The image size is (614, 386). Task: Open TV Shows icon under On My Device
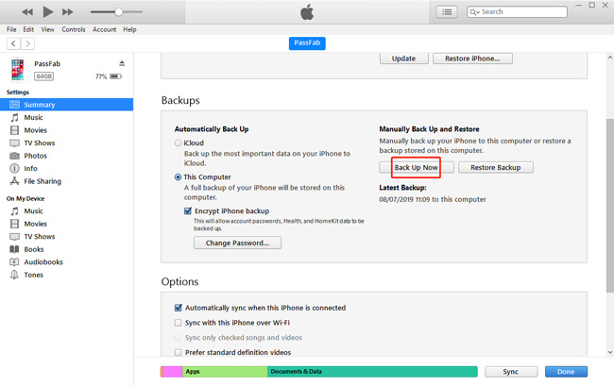[14, 237]
